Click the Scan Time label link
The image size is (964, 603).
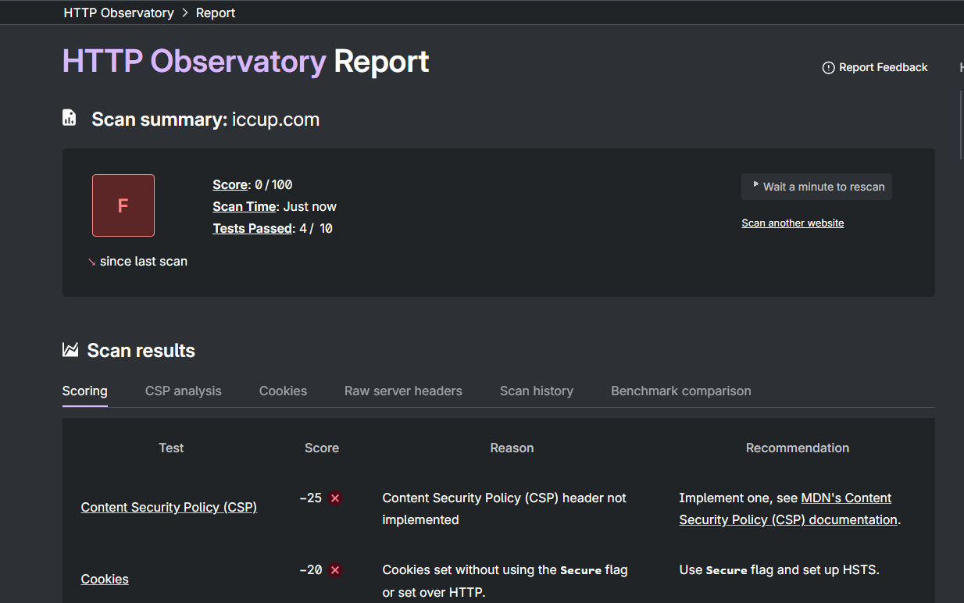tap(245, 207)
